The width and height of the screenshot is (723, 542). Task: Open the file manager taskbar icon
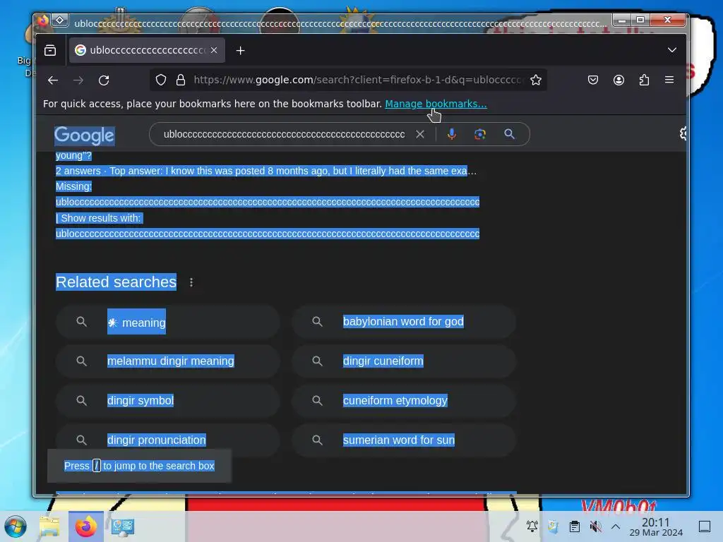click(49, 526)
